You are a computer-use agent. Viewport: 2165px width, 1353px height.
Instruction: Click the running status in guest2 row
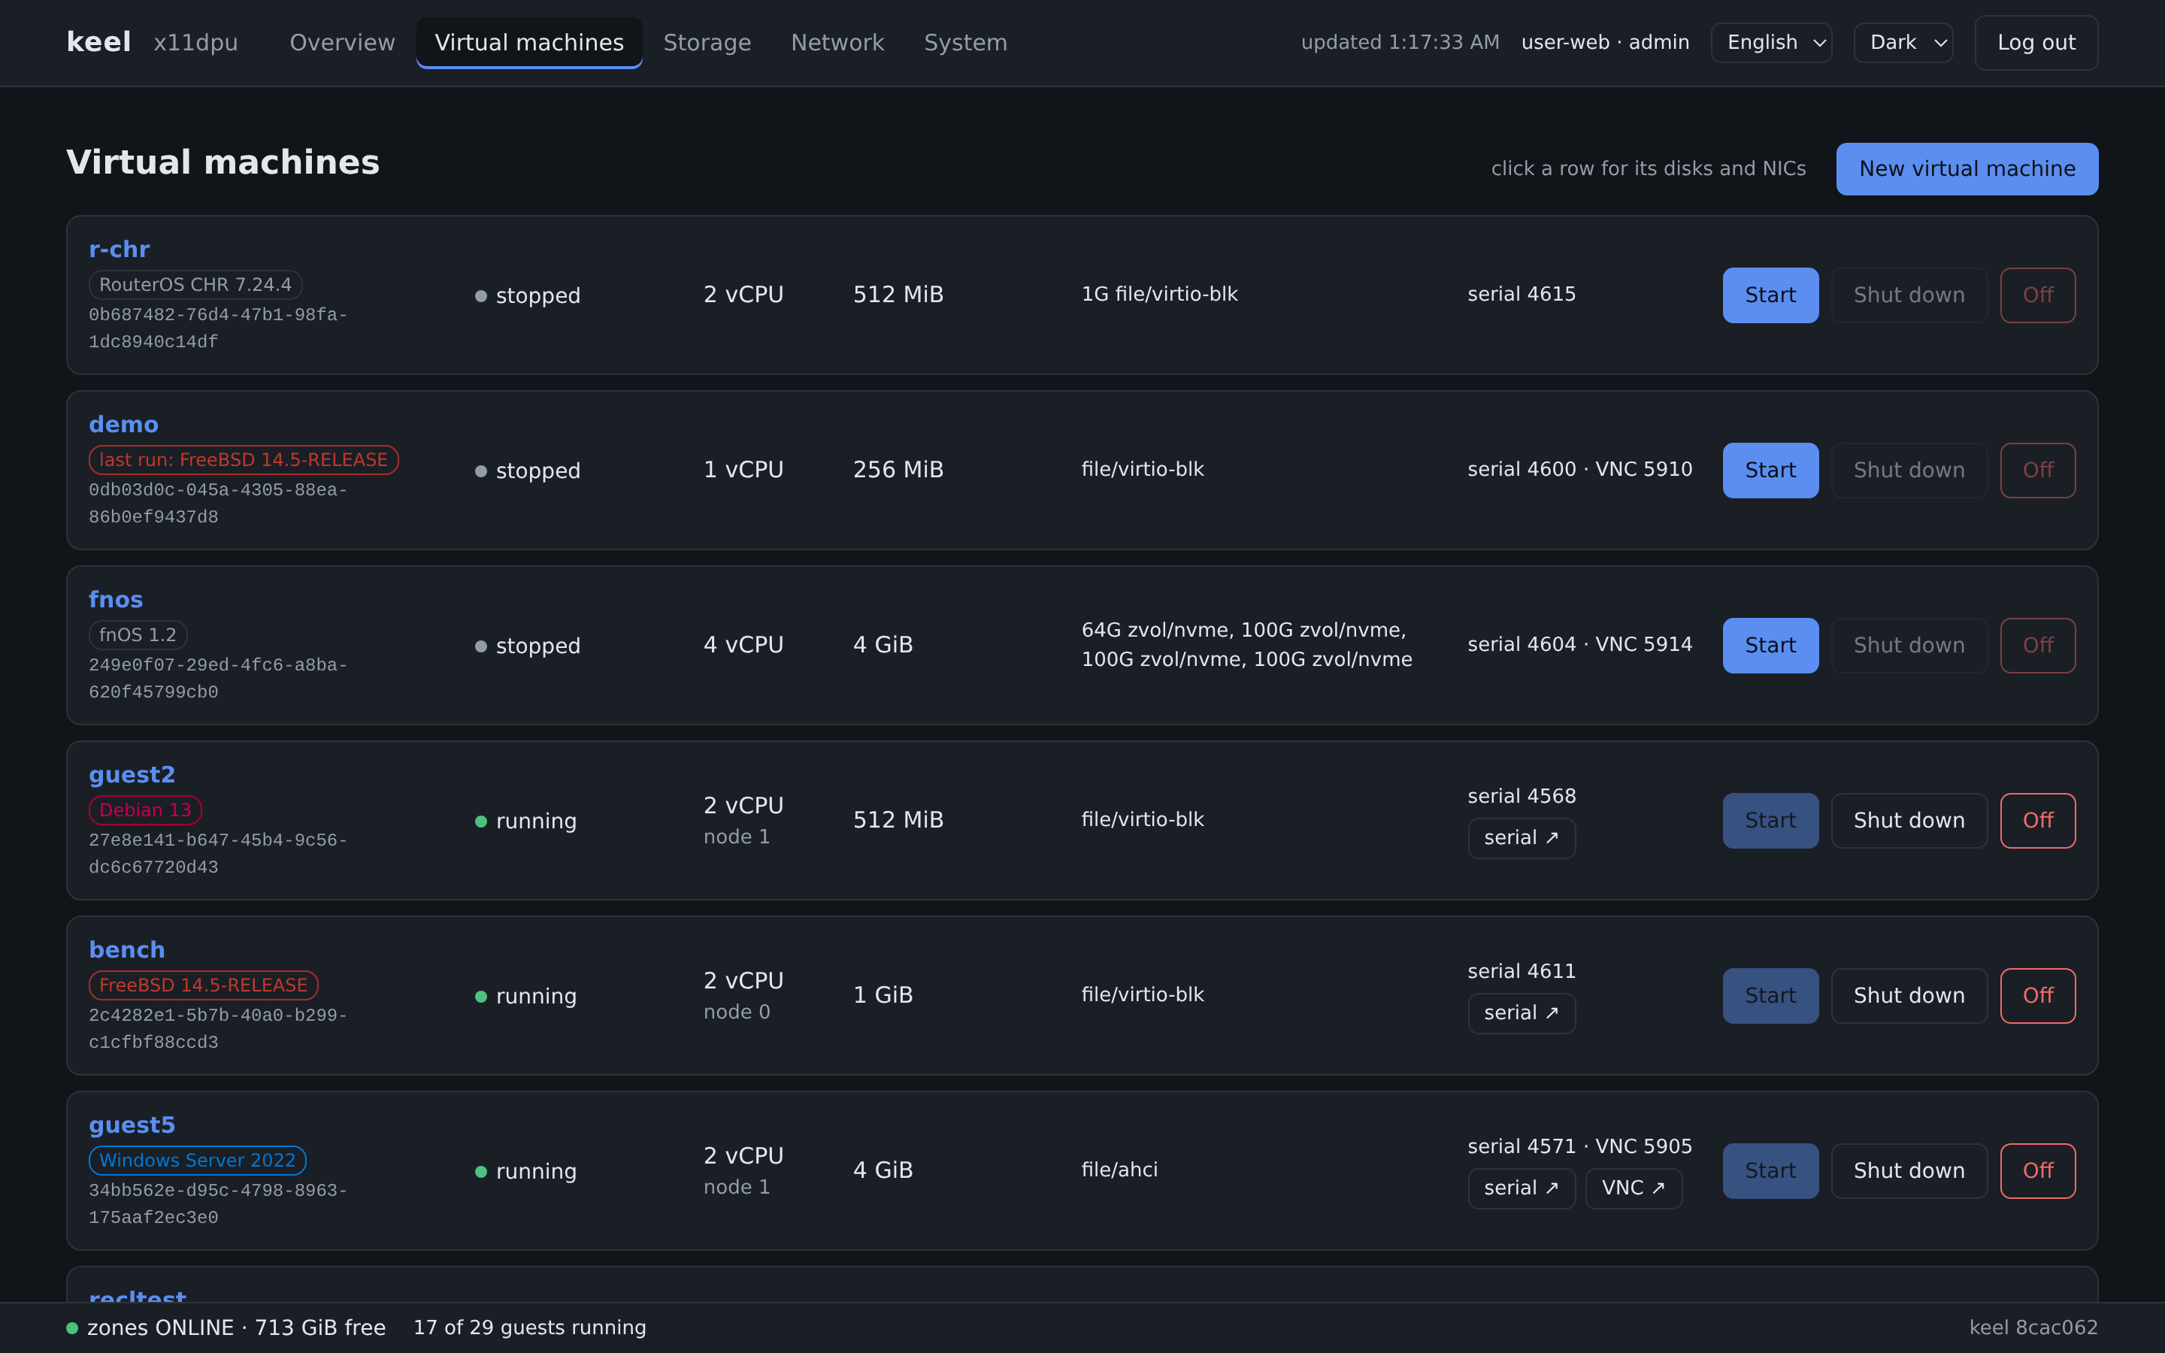coord(526,821)
